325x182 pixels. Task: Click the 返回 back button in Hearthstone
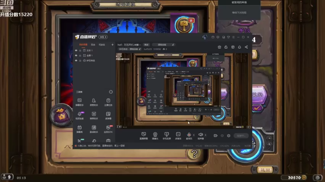pos(265,170)
